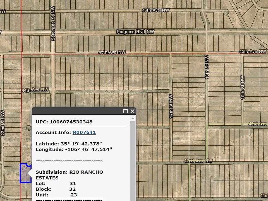
Task: Click the Progress Blvd NW street label
Action: coord(135,32)
